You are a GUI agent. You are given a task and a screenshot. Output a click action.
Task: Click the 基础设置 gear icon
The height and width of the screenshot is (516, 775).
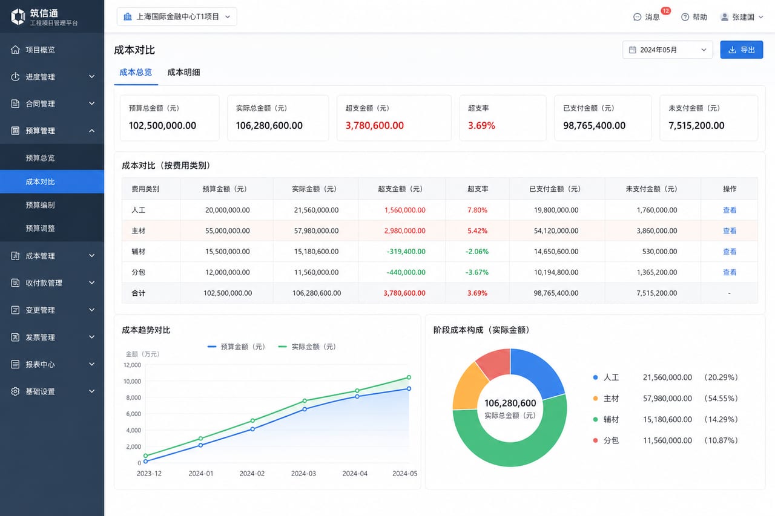point(16,391)
